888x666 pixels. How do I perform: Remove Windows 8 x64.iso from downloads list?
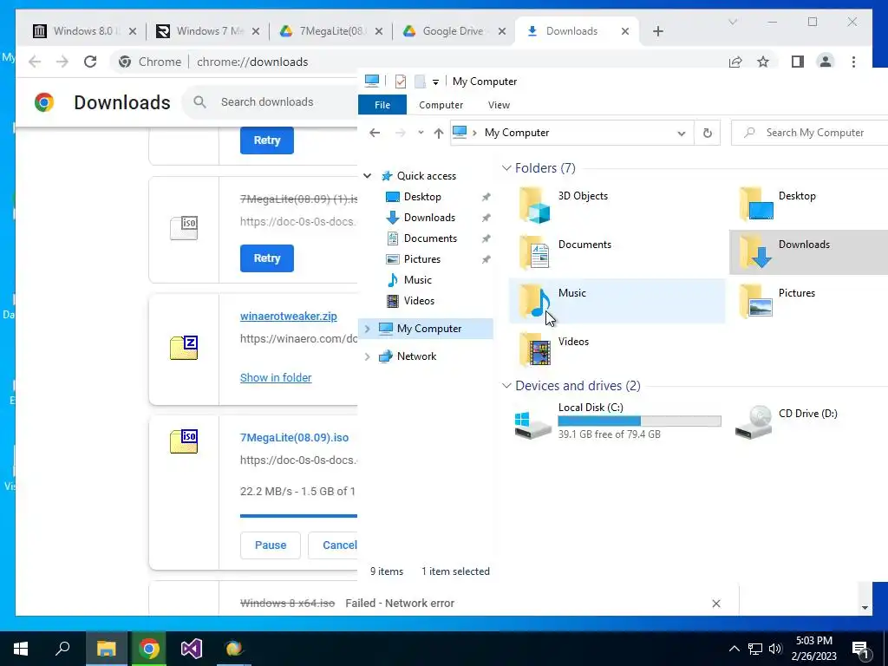(715, 604)
